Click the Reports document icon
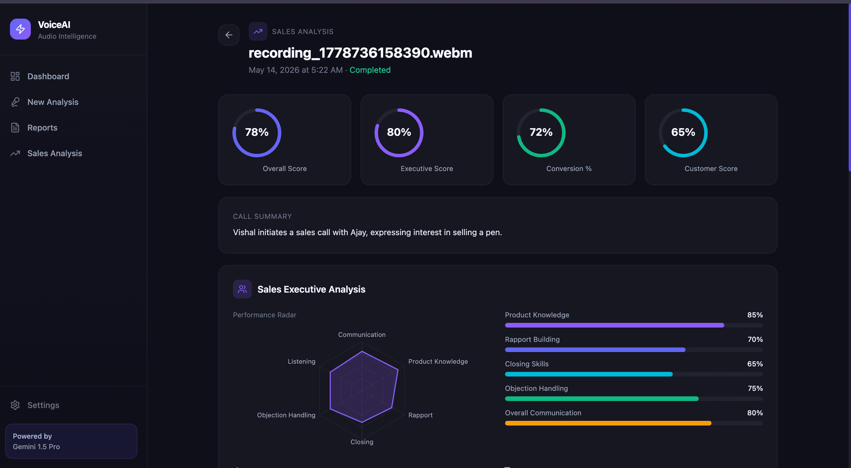851x468 pixels. [x=15, y=128]
